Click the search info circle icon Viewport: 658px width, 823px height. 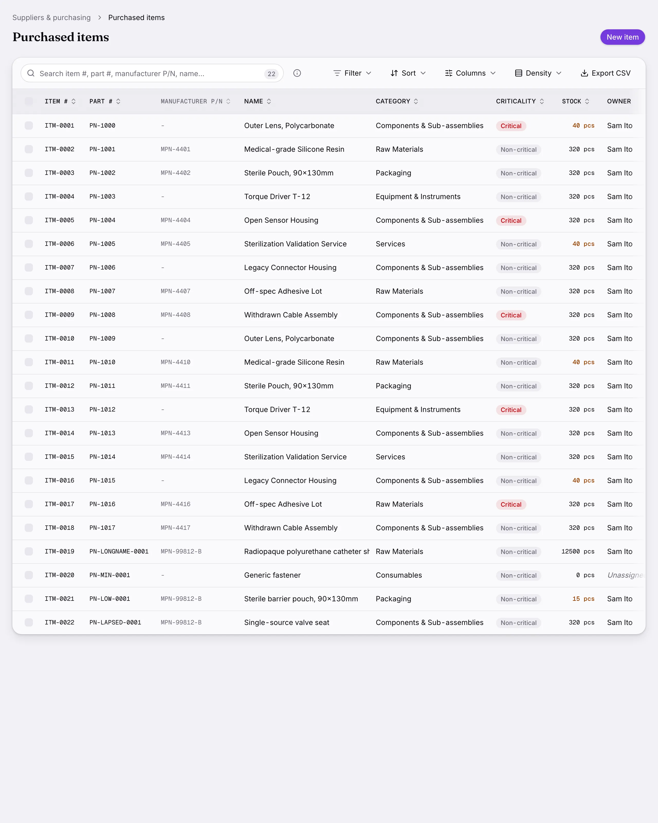[297, 73]
